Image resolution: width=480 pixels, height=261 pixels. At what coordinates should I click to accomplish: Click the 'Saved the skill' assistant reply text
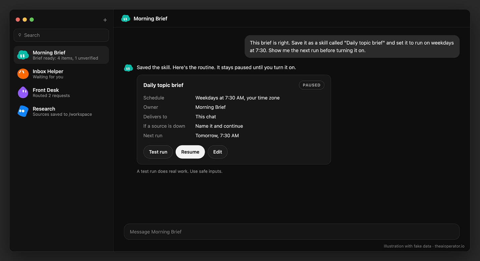[x=216, y=67]
